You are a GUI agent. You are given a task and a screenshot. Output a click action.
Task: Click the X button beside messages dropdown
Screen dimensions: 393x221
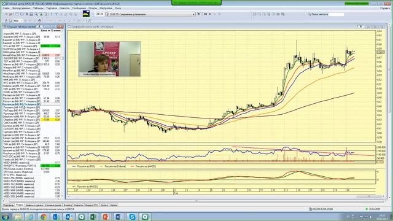(199, 14)
